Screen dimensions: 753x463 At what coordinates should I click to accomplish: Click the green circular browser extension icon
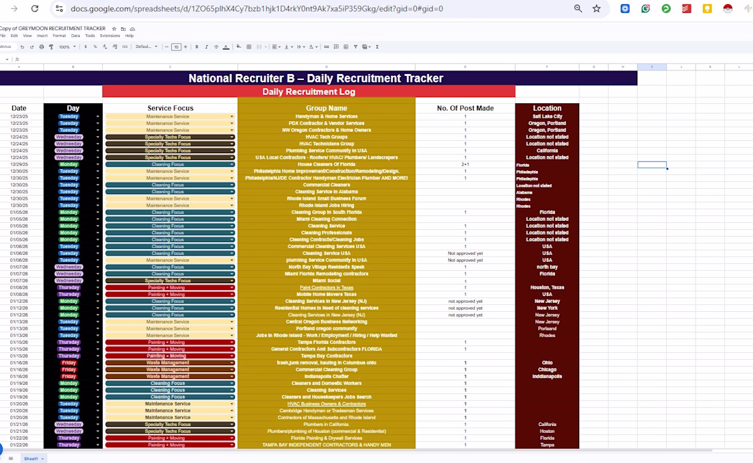tap(666, 9)
